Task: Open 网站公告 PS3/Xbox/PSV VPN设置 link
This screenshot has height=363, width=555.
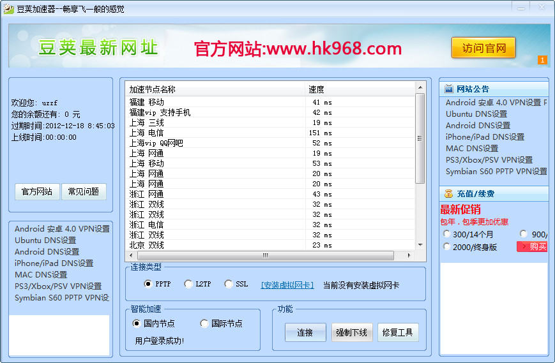Action: pos(489,159)
